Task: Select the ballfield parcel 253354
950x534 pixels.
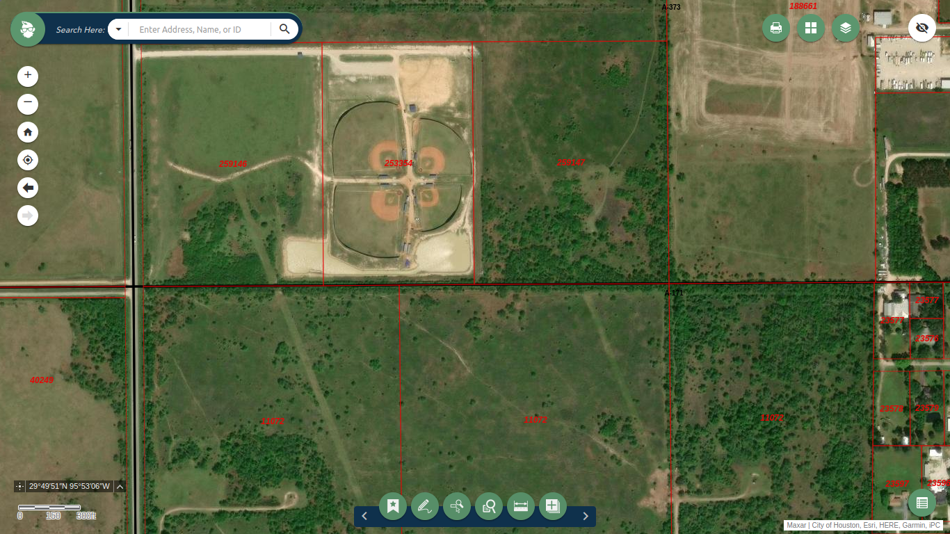Action: pyautogui.click(x=398, y=163)
